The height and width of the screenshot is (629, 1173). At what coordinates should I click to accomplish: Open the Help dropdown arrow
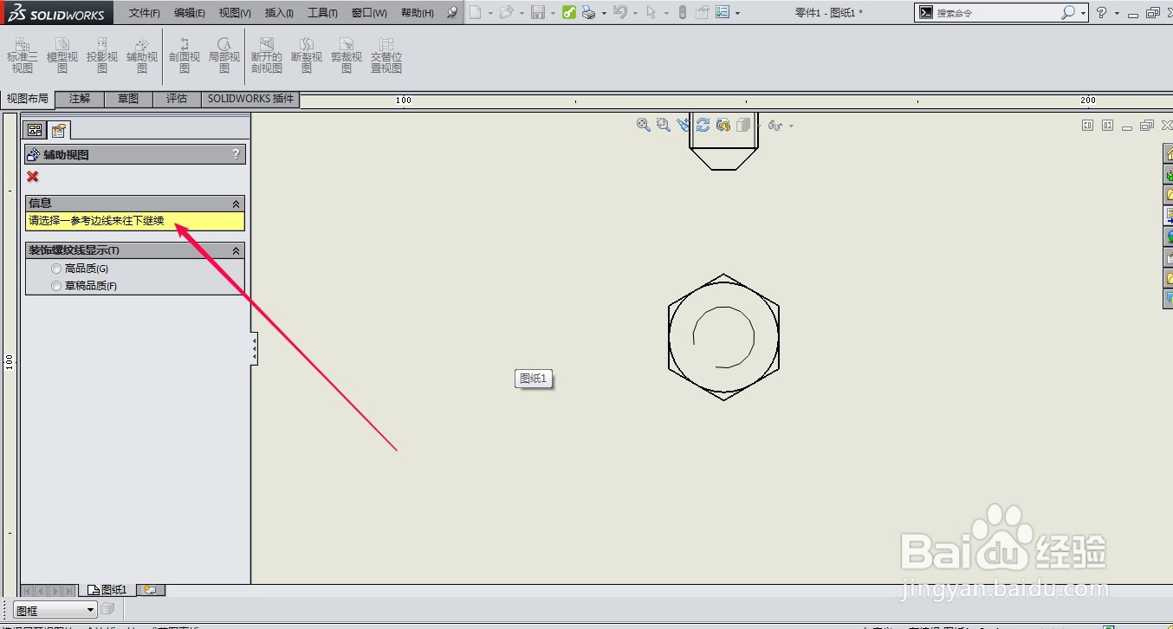point(1117,13)
